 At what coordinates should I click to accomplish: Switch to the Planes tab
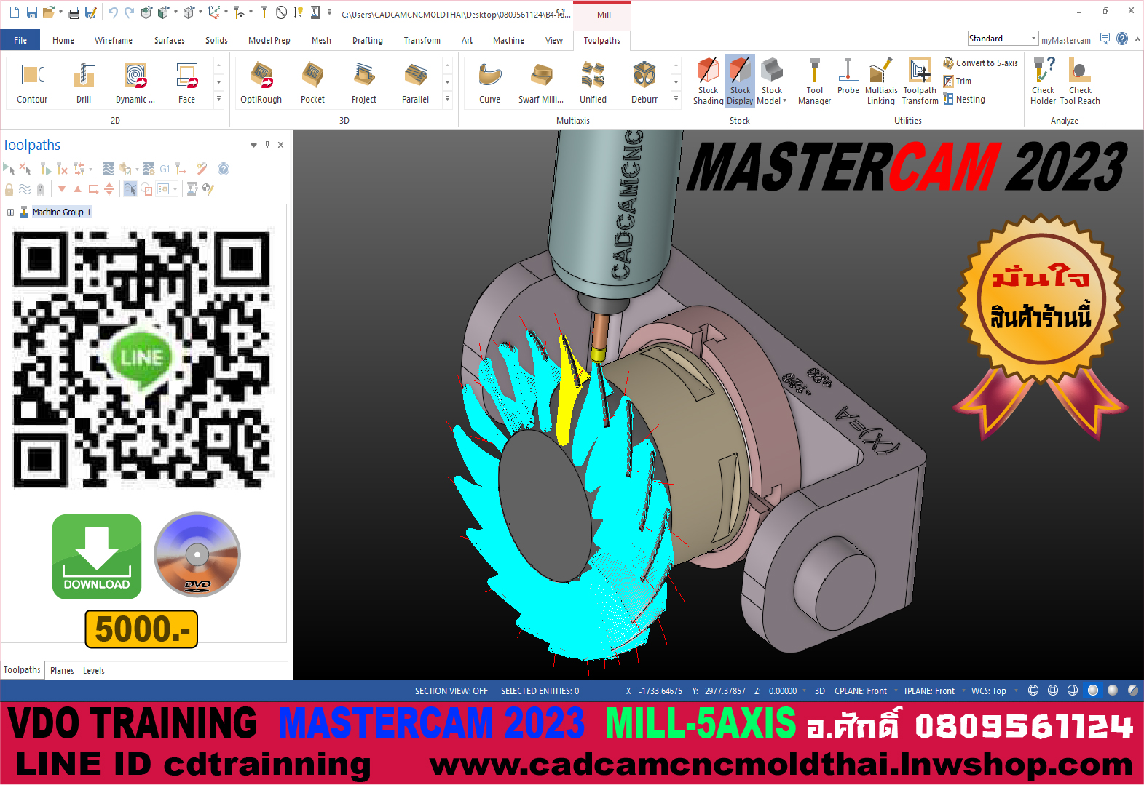[62, 671]
